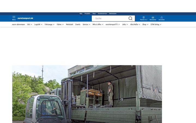Expand the Service dropdown
Viewport: 196px width, 123px height.
coord(86,25)
